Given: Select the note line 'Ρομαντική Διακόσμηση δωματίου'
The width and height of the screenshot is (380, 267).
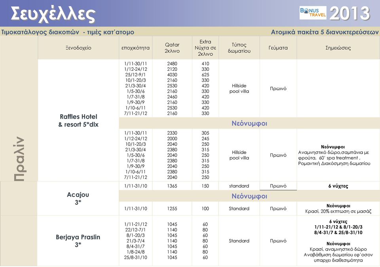Looking at the screenshot, I should (334, 163).
